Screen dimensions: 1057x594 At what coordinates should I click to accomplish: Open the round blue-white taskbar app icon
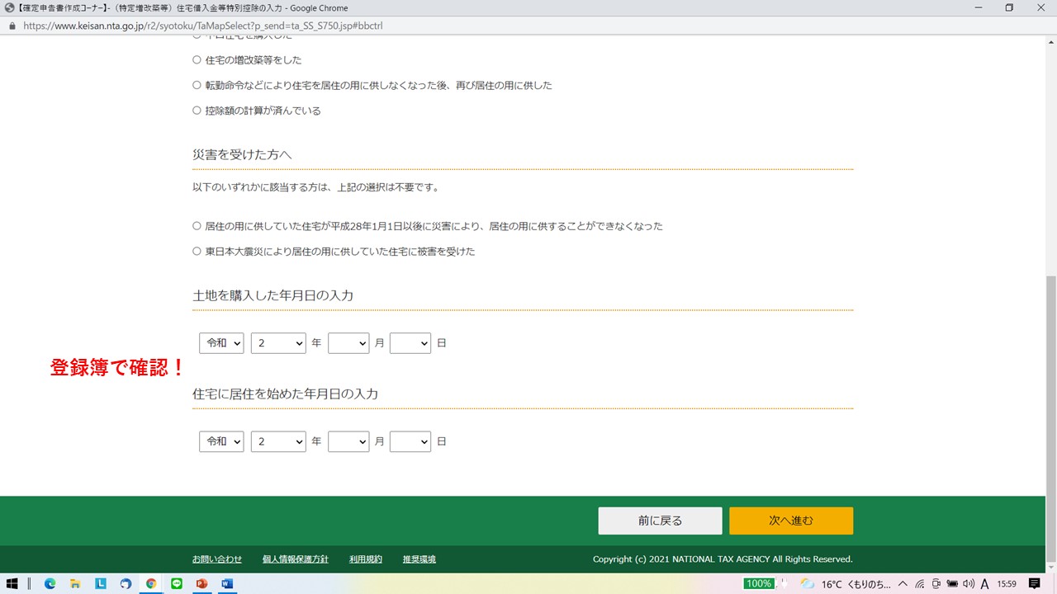(x=126, y=583)
